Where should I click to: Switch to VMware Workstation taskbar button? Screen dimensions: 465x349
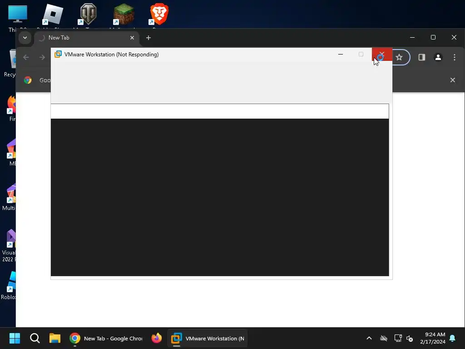[208, 338]
